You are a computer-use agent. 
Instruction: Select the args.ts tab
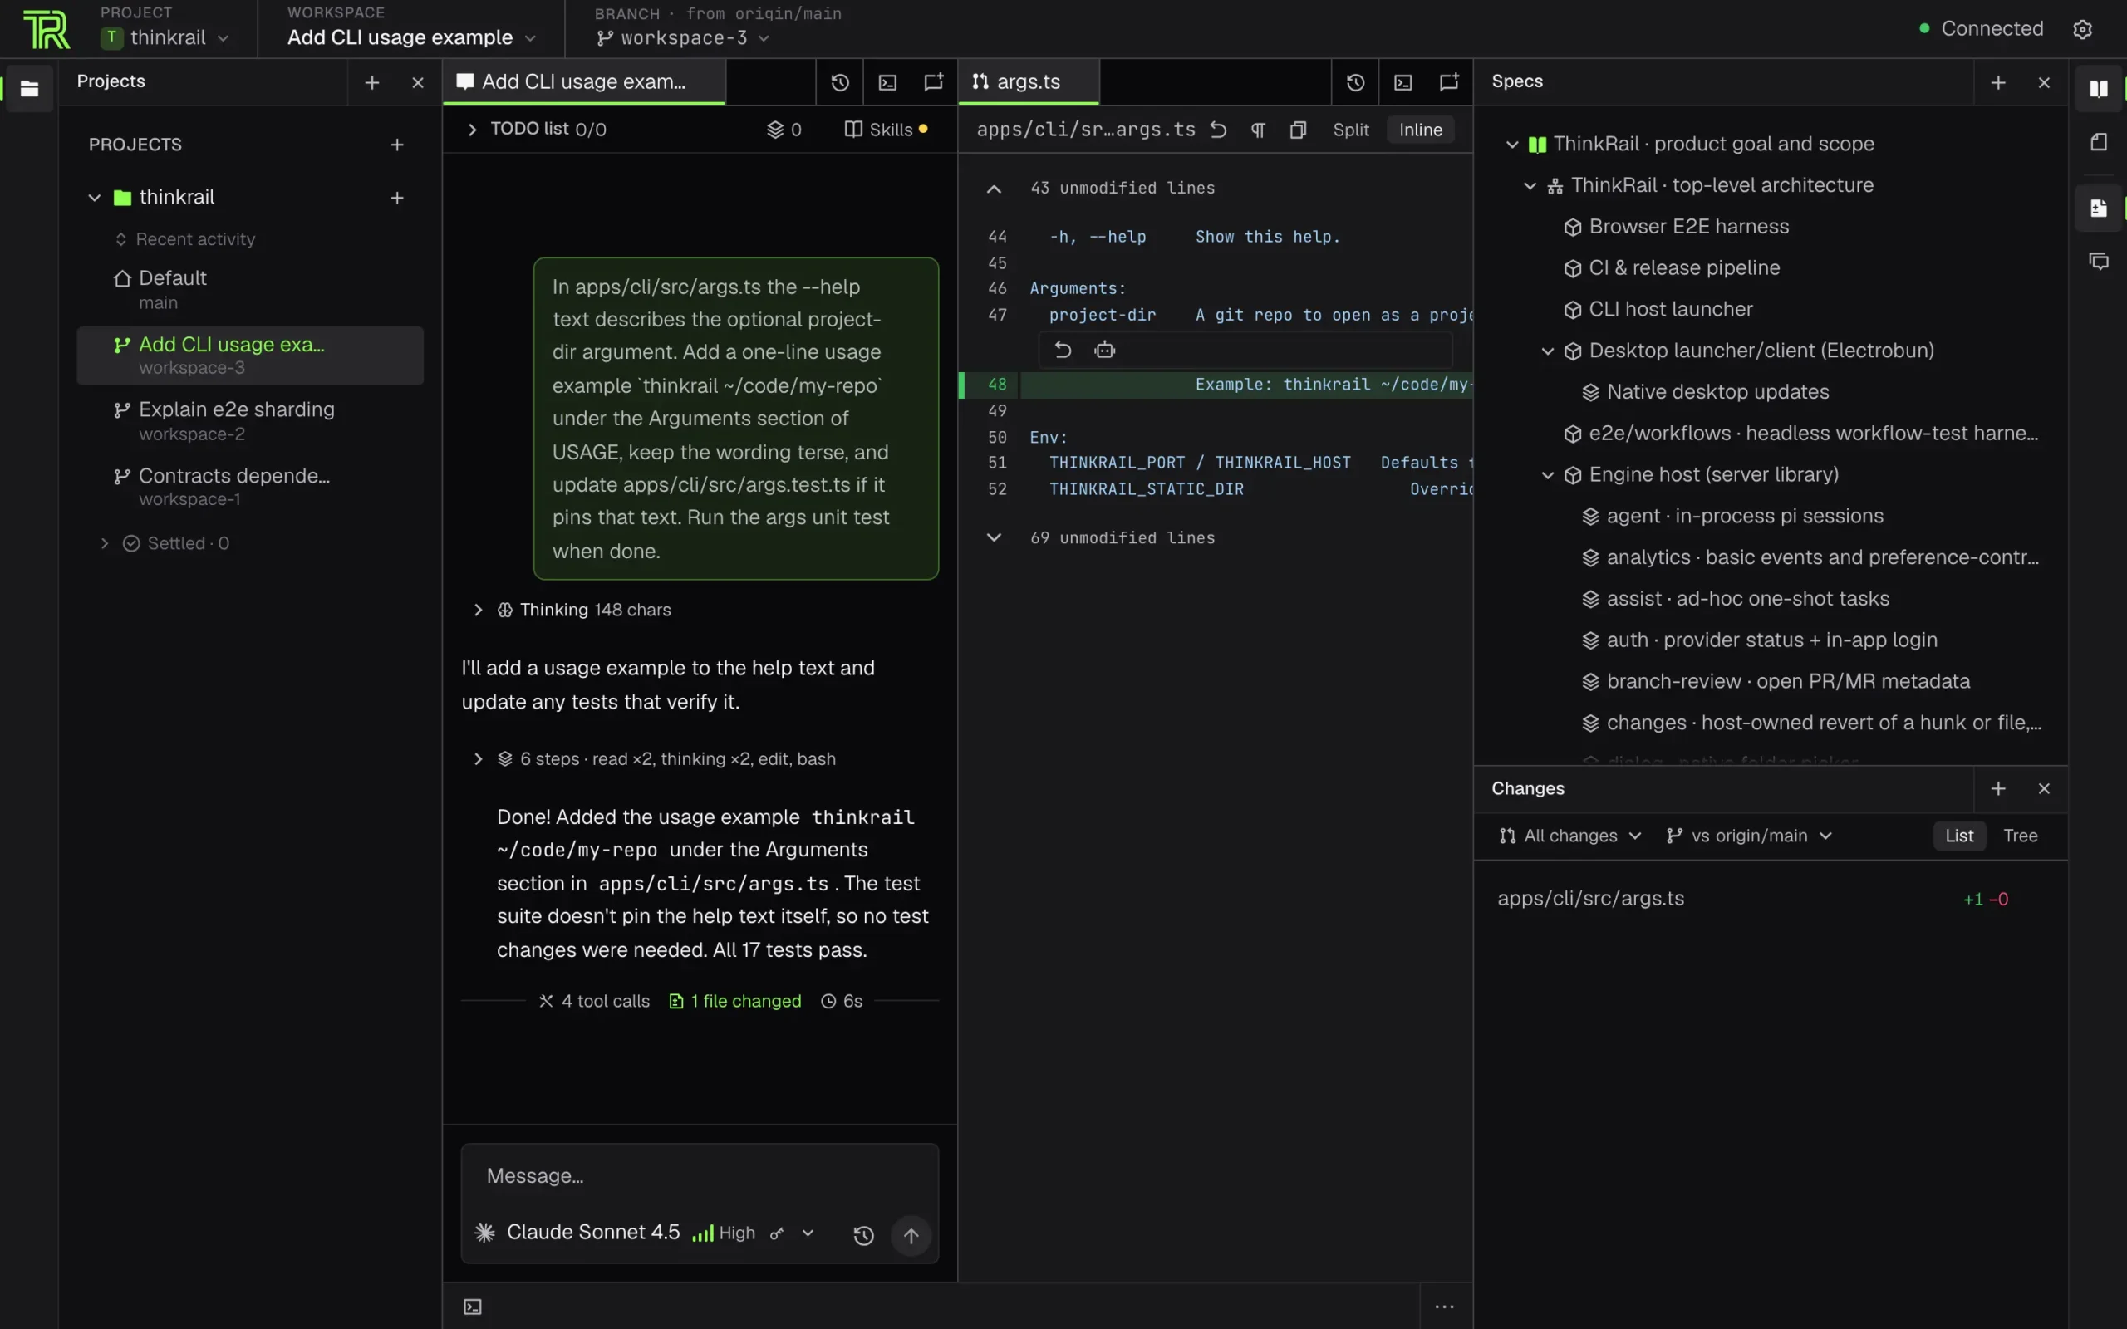point(1029,81)
